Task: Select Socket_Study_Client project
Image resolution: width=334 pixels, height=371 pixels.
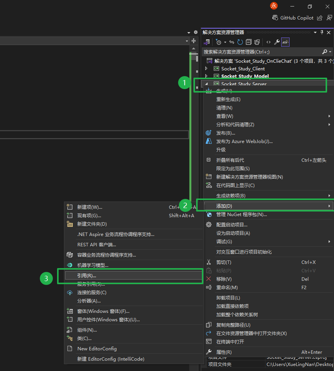Action: [243, 68]
